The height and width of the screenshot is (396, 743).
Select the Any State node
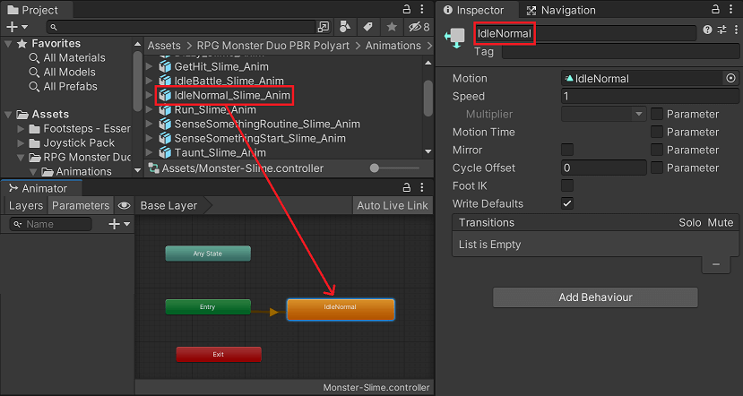(x=208, y=254)
